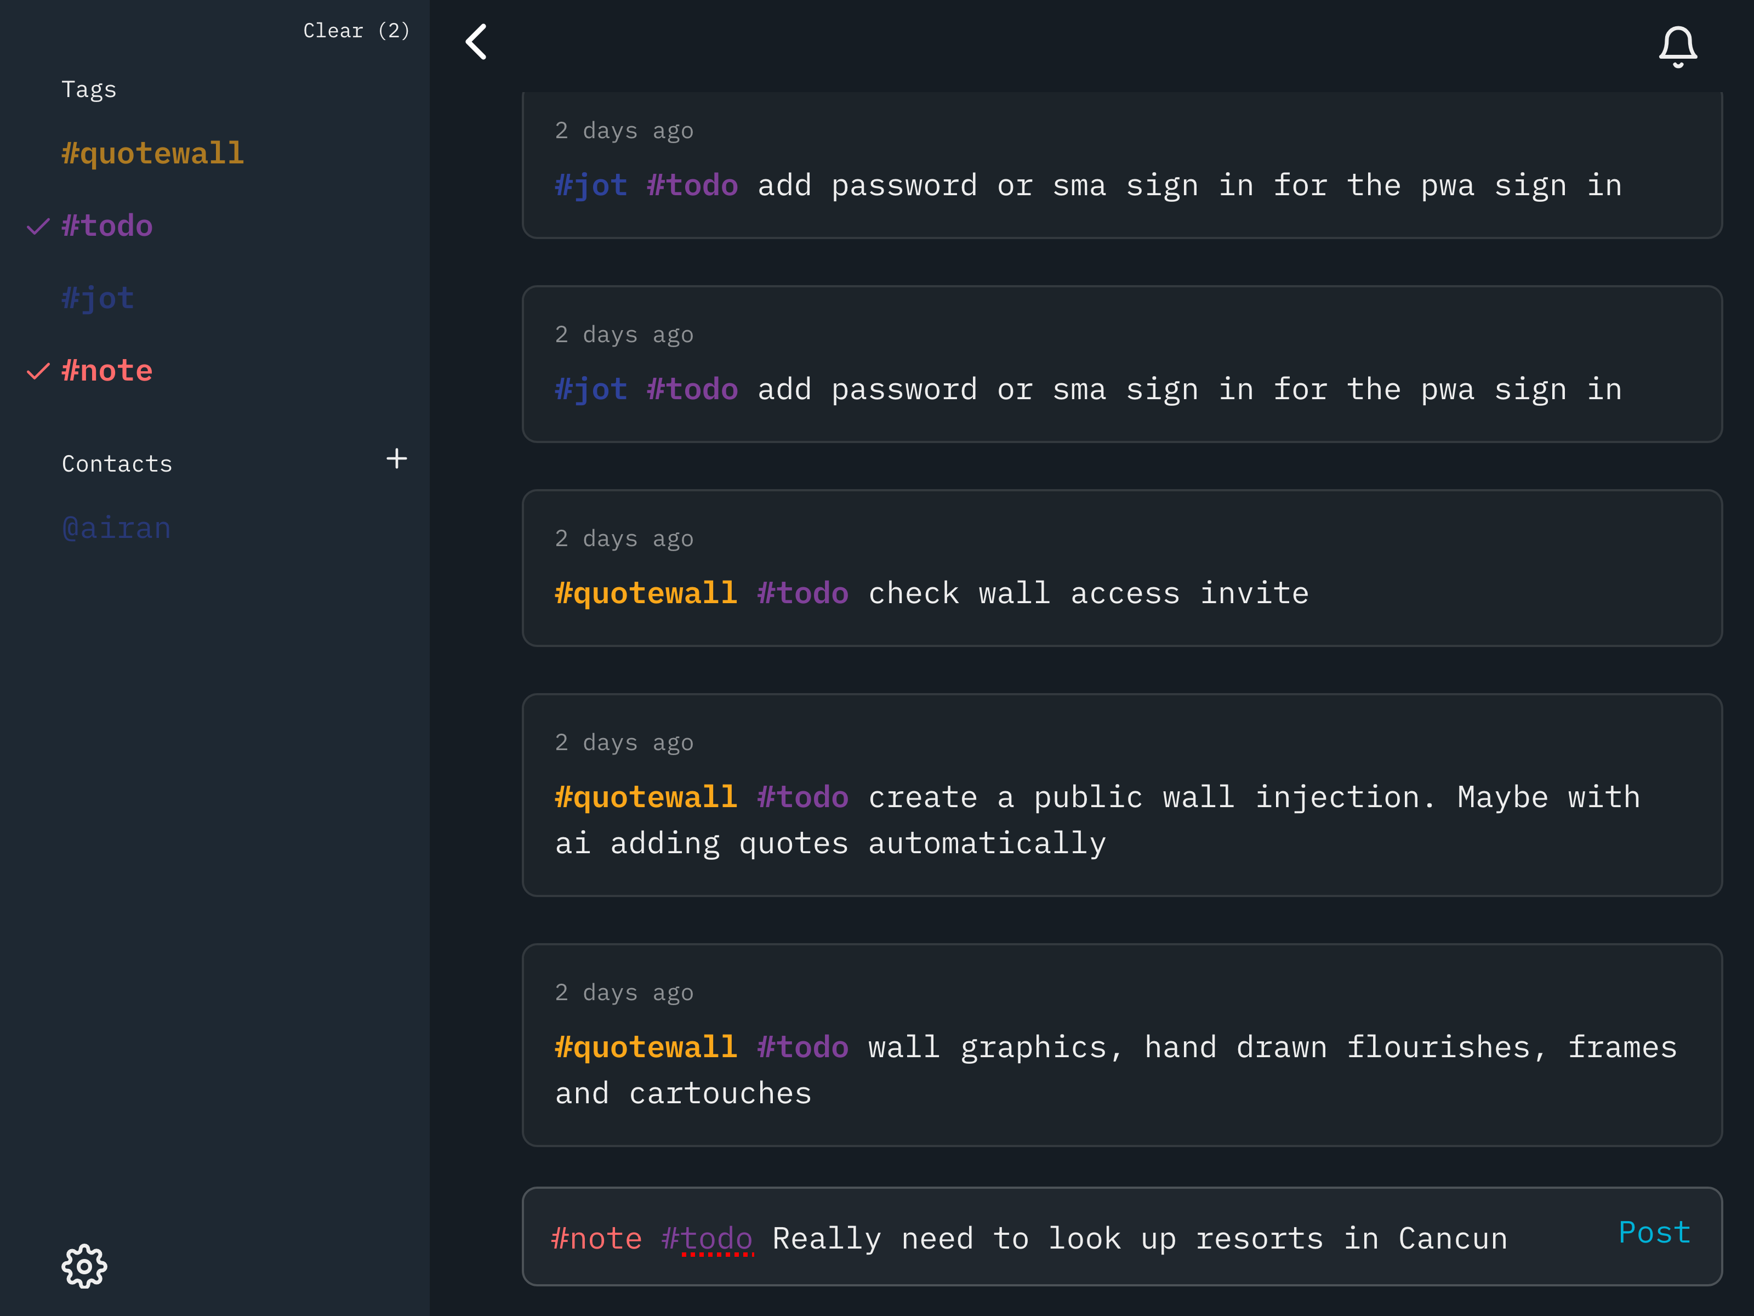
Task: Click #todo tag in check wall note
Action: click(802, 593)
